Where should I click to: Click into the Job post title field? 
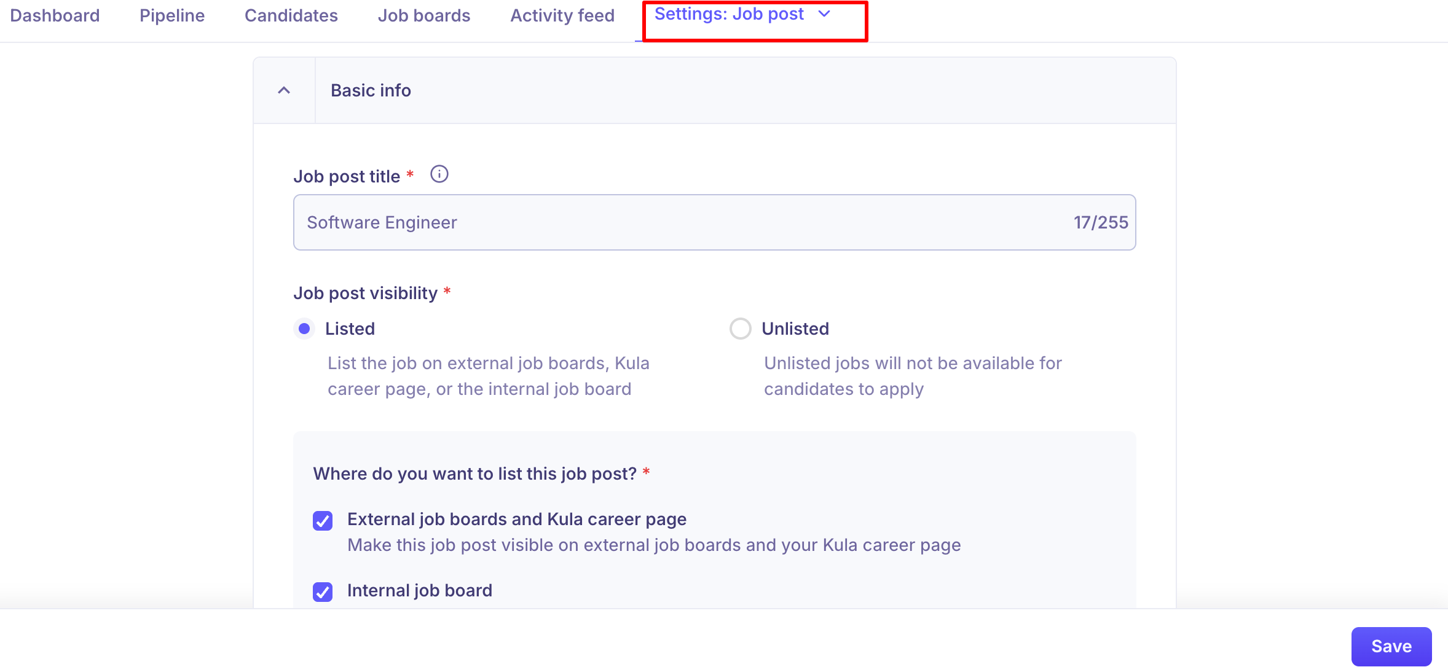676,222
